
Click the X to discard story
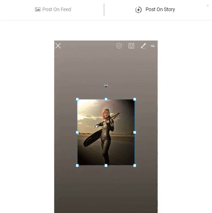click(x=58, y=46)
